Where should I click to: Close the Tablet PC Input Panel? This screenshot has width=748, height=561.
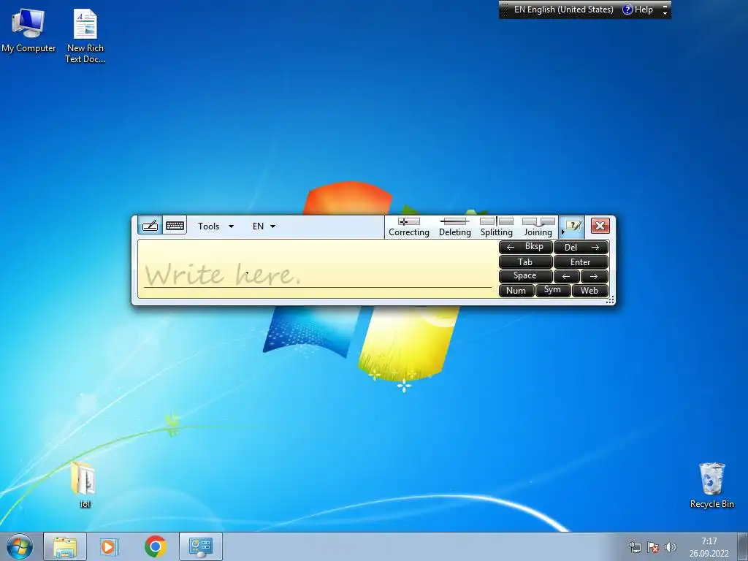(x=600, y=226)
